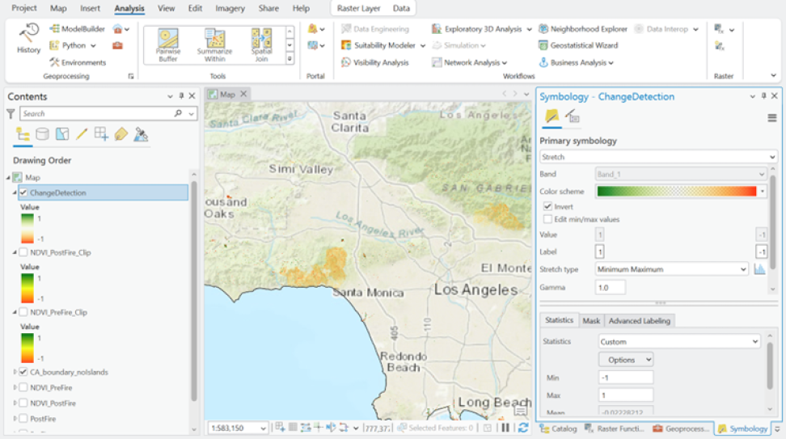Switch to the Advanced Labeling tab
786x439 pixels.
639,321
